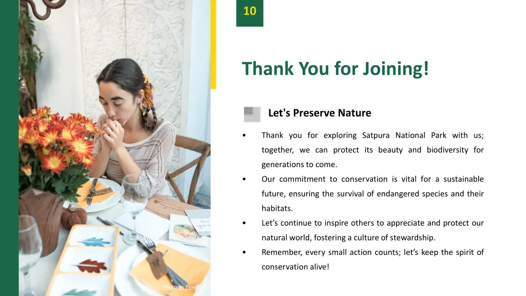Click the bullet dot before "Let's continue"

[x=244, y=223]
